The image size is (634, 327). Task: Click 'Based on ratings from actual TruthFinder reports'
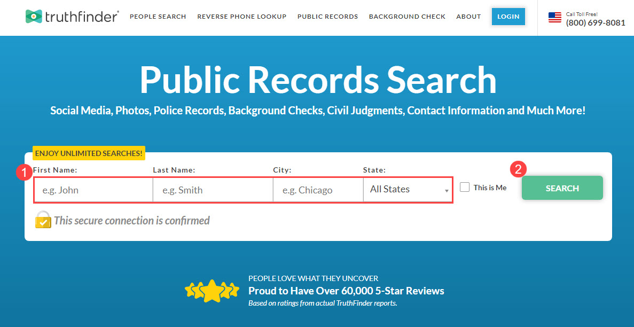tap(323, 303)
